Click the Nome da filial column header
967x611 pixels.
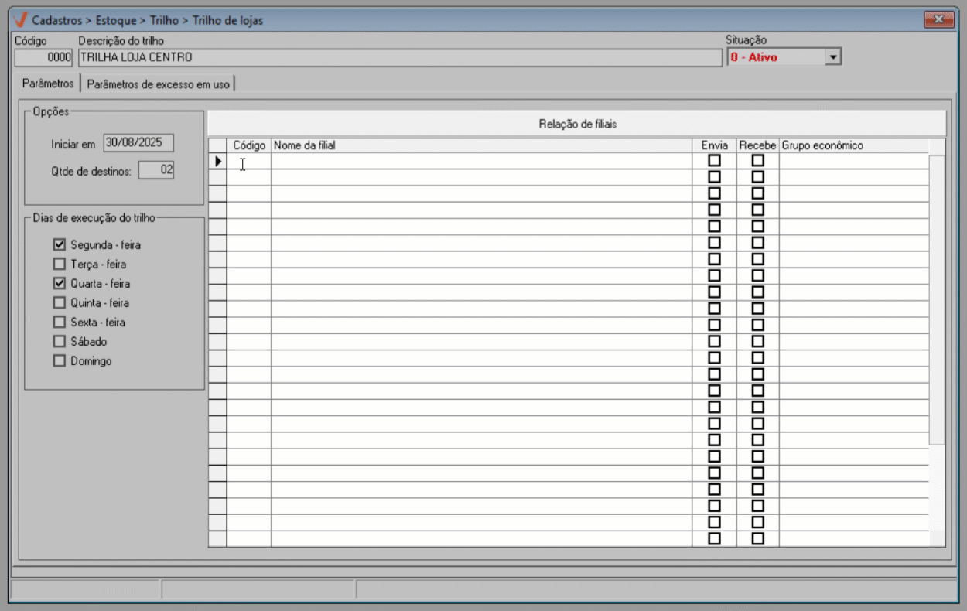click(481, 145)
